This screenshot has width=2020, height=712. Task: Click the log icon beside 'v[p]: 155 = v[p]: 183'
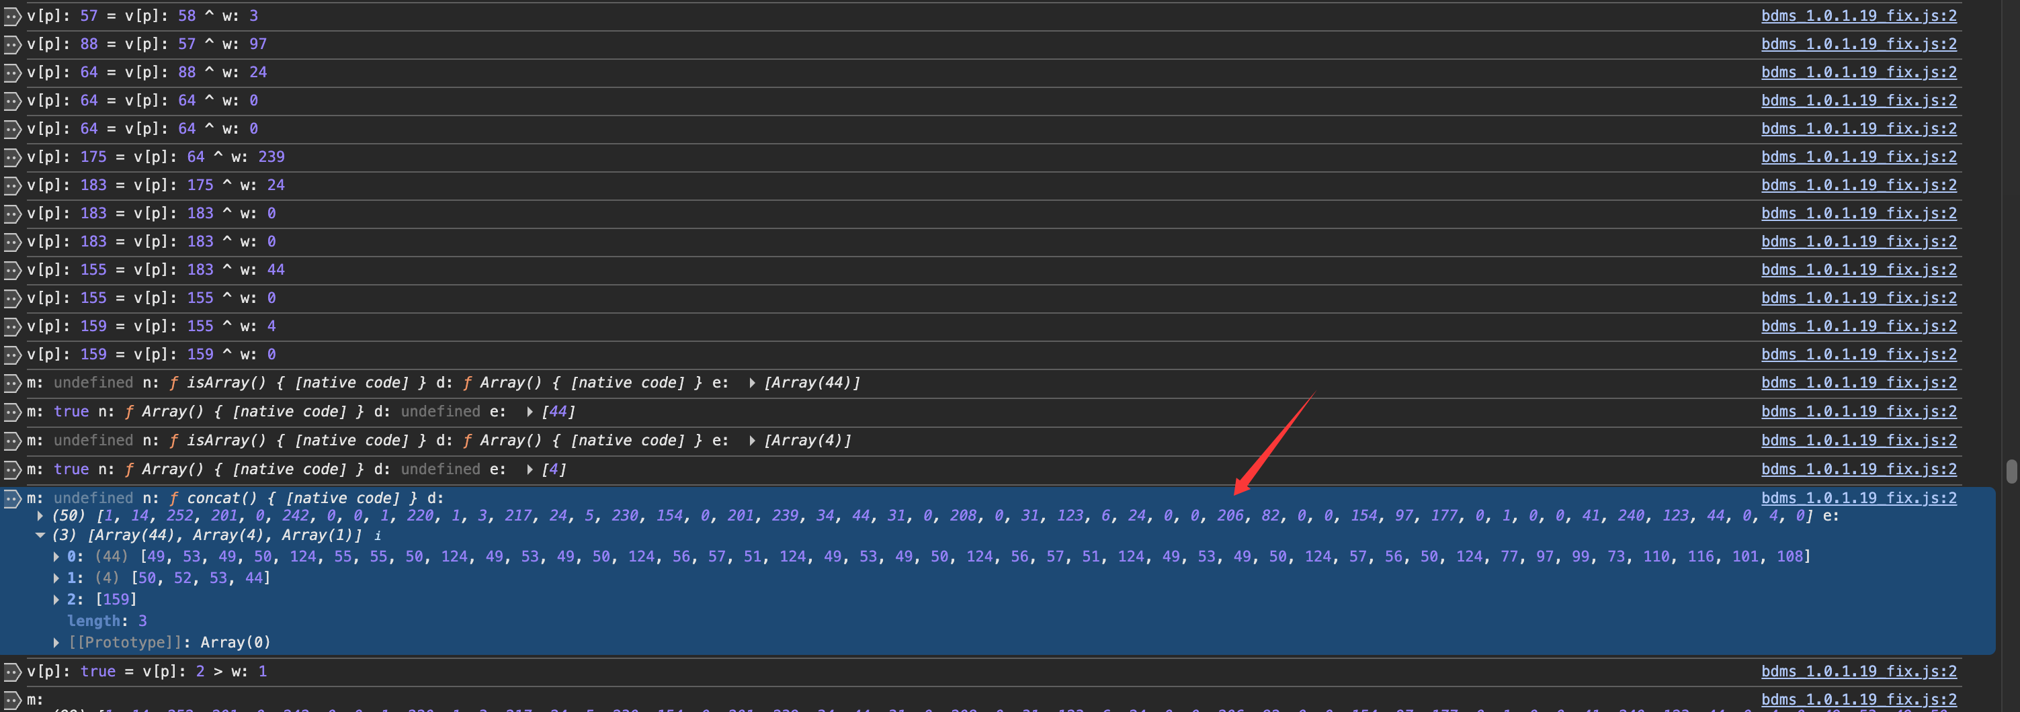(x=12, y=271)
